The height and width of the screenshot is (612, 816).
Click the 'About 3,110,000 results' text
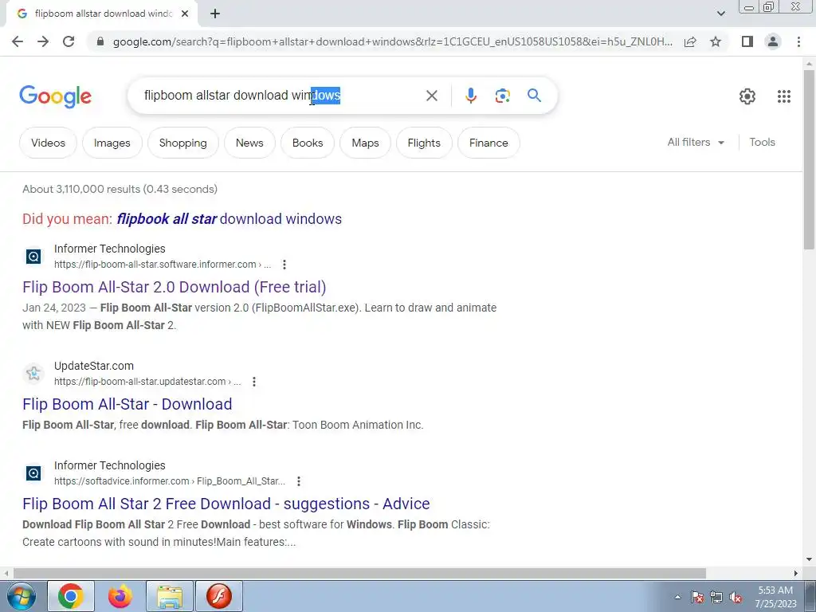[120, 189]
